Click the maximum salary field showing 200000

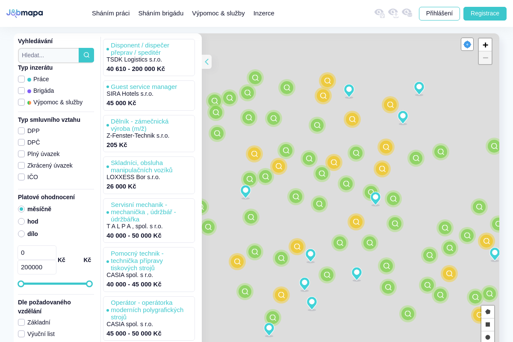pos(37,267)
